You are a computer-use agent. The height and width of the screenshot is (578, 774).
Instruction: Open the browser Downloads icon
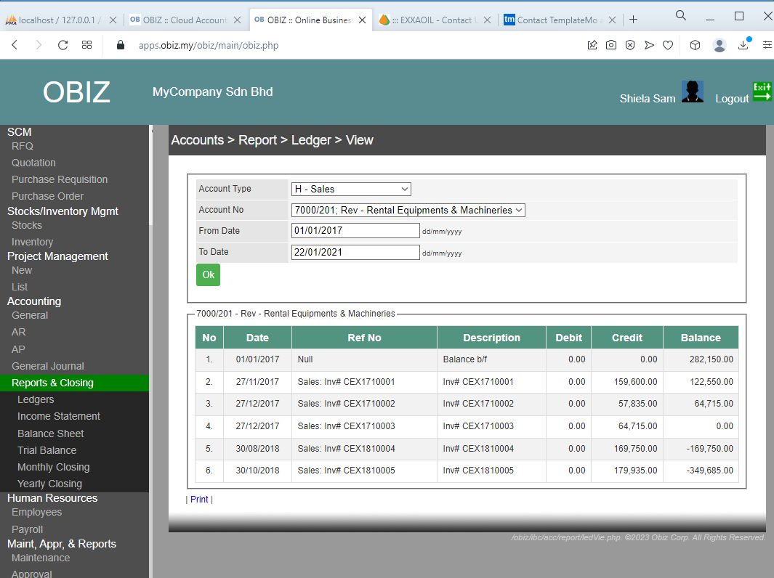pyautogui.click(x=743, y=44)
